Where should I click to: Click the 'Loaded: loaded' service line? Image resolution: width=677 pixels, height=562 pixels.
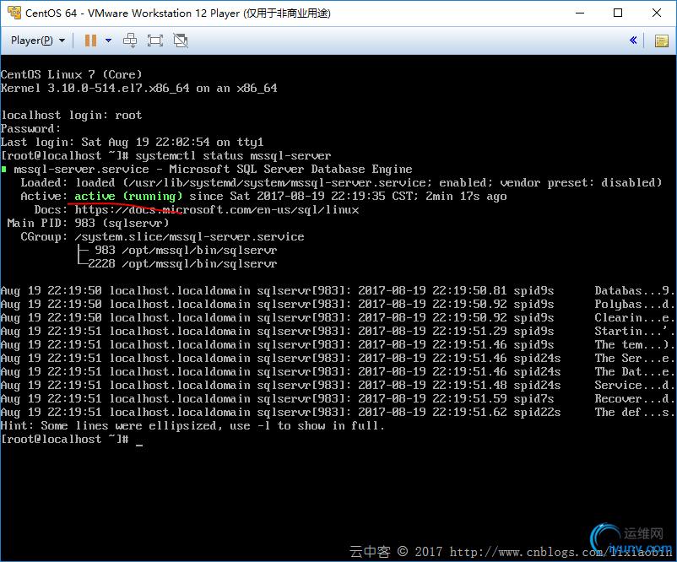click(341, 182)
